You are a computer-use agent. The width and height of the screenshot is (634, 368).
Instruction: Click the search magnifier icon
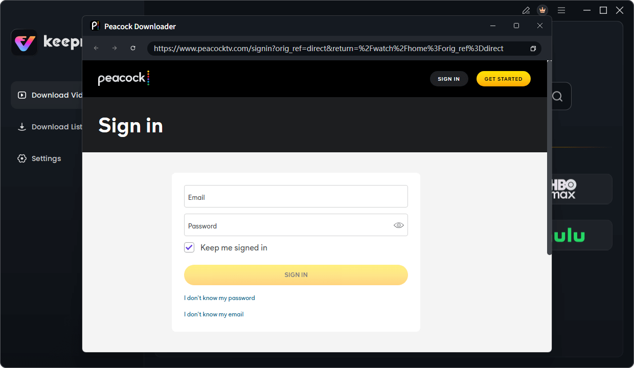point(557,96)
